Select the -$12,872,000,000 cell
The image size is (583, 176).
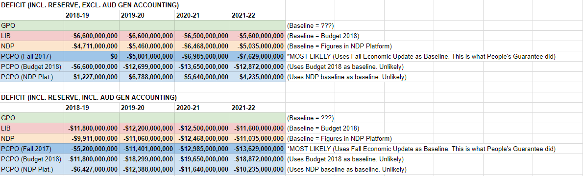pyautogui.click(x=258, y=67)
